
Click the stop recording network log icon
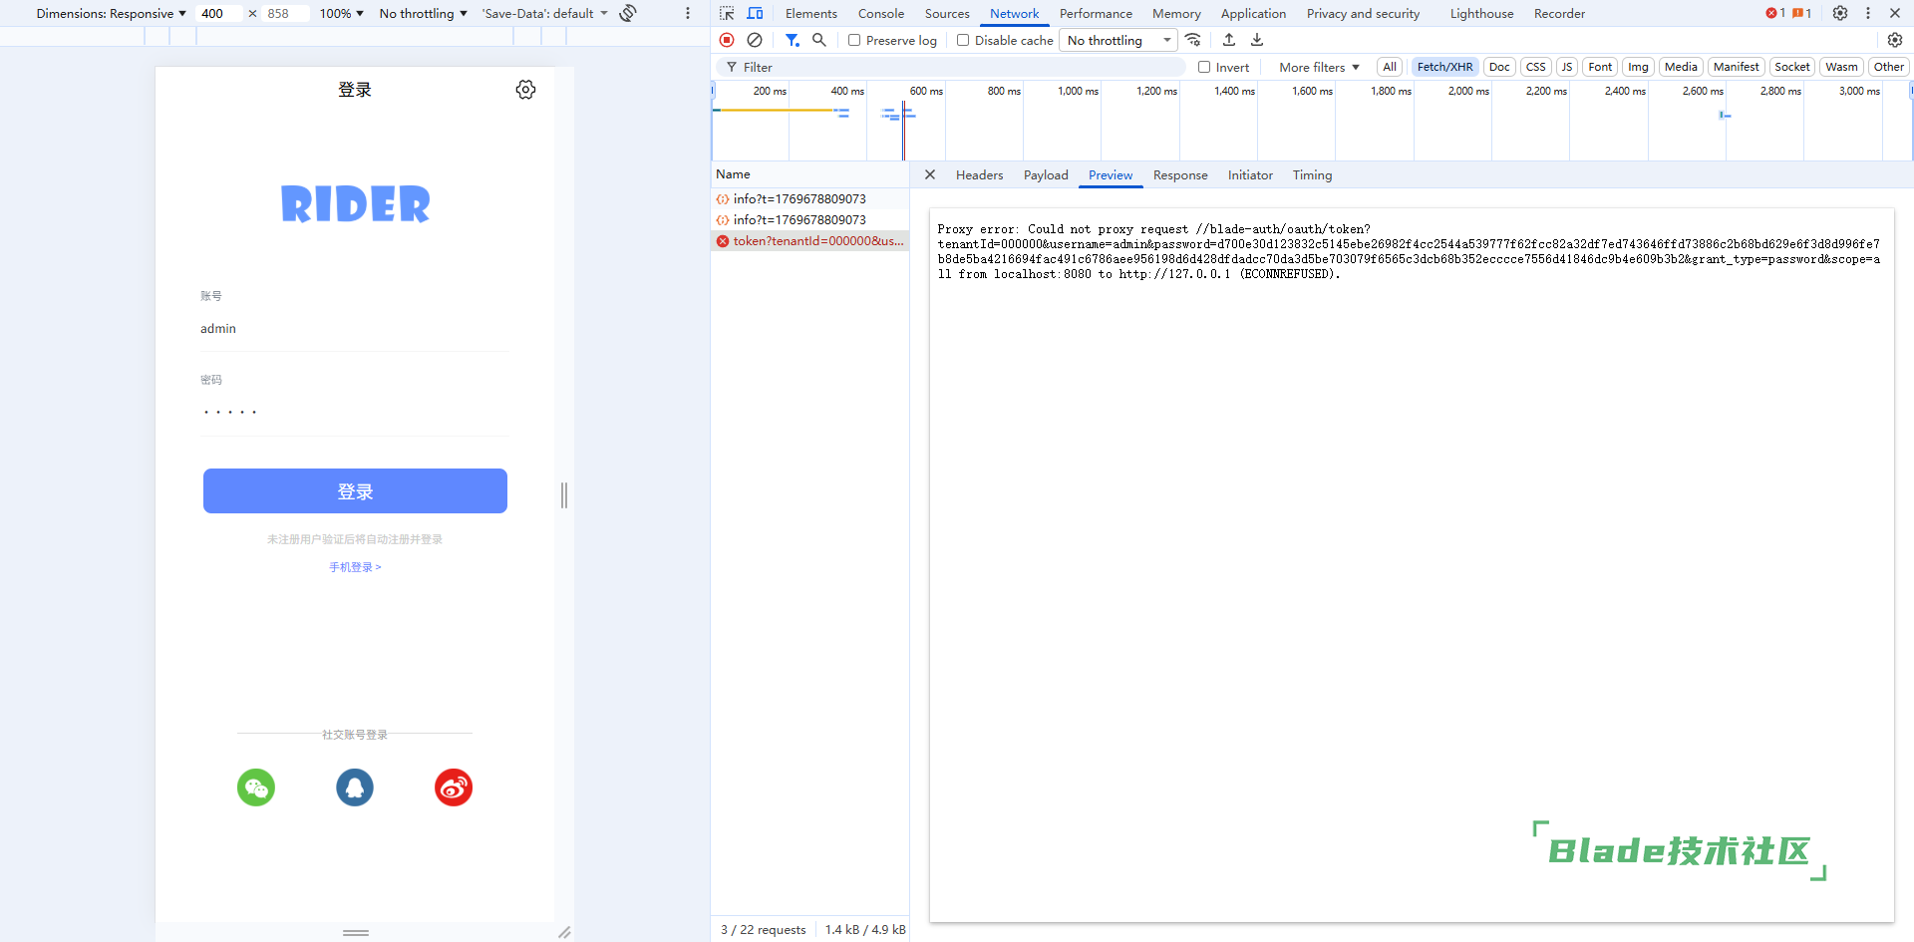pyautogui.click(x=727, y=40)
